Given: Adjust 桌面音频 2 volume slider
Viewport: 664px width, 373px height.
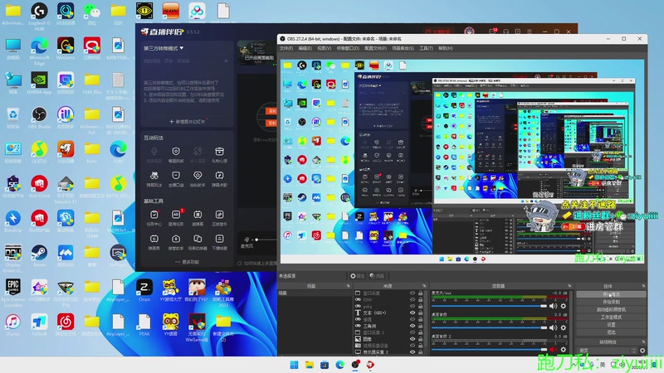Looking at the screenshot, I should click(490, 349).
